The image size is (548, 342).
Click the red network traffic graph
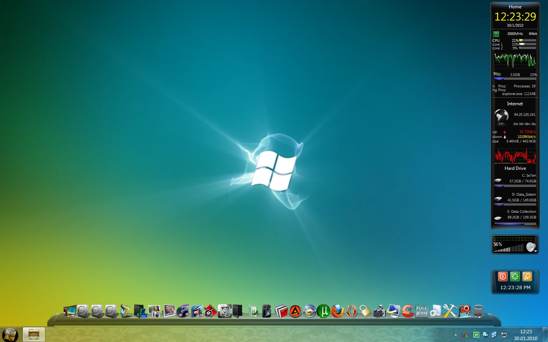tap(515, 156)
